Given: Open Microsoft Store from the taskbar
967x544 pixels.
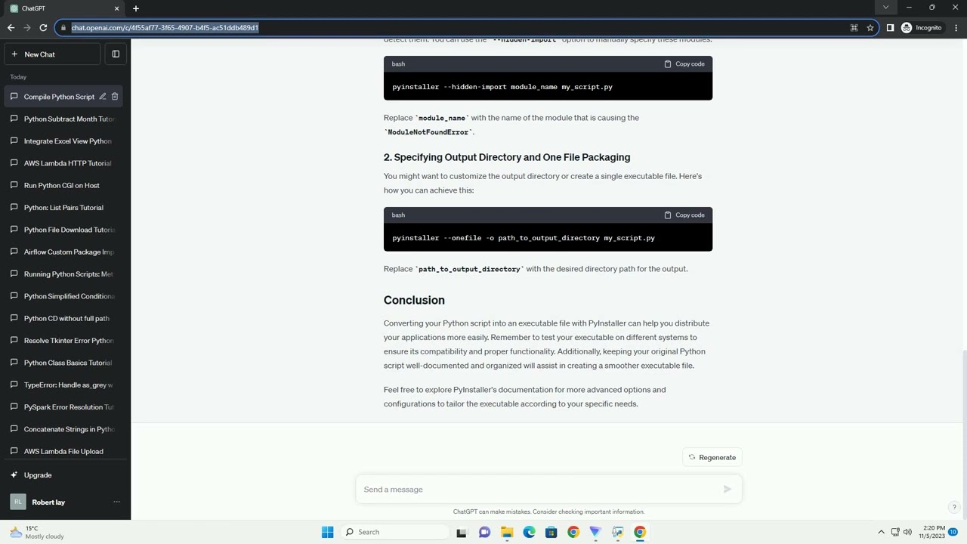Looking at the screenshot, I should (551, 532).
